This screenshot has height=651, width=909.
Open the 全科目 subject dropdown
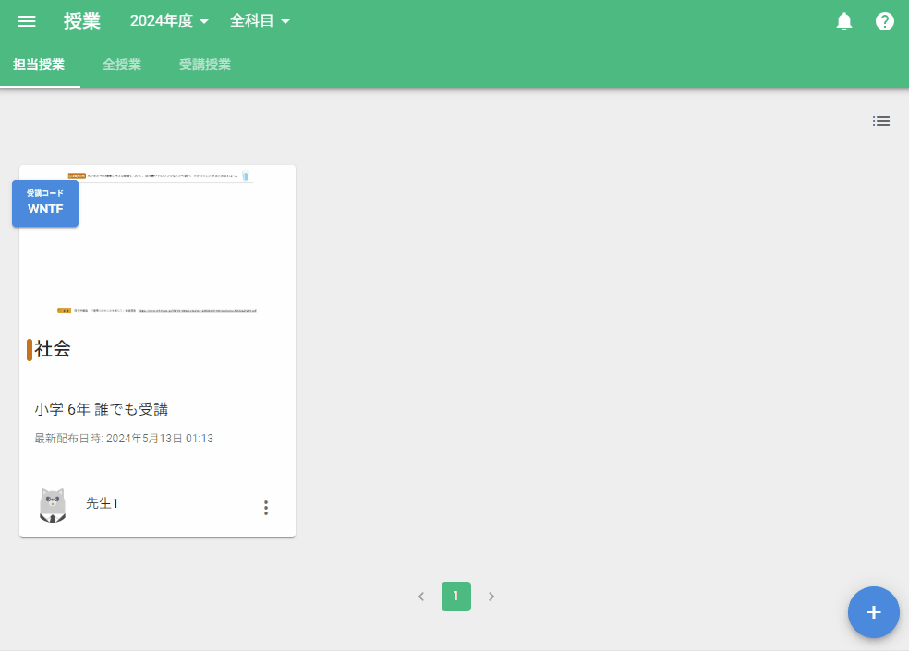coord(260,21)
